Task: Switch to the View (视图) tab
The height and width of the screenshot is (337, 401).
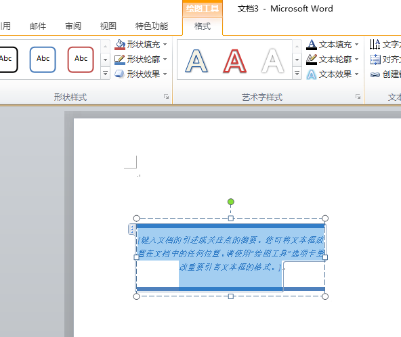Action: (108, 26)
